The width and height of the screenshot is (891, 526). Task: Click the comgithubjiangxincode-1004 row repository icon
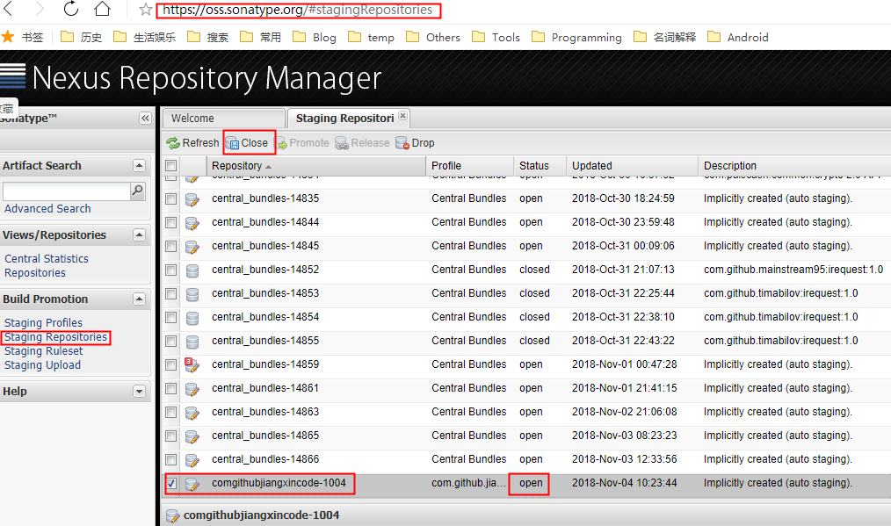[192, 484]
